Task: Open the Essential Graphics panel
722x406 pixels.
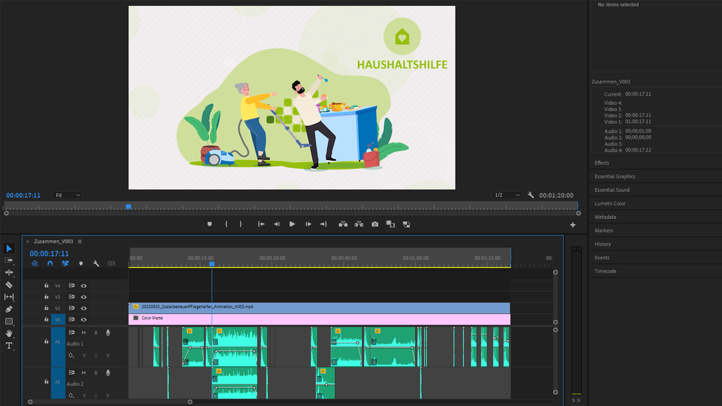Action: [x=615, y=176]
